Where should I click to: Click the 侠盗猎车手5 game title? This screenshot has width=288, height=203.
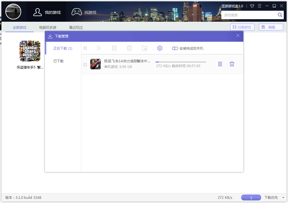click(x=30, y=67)
